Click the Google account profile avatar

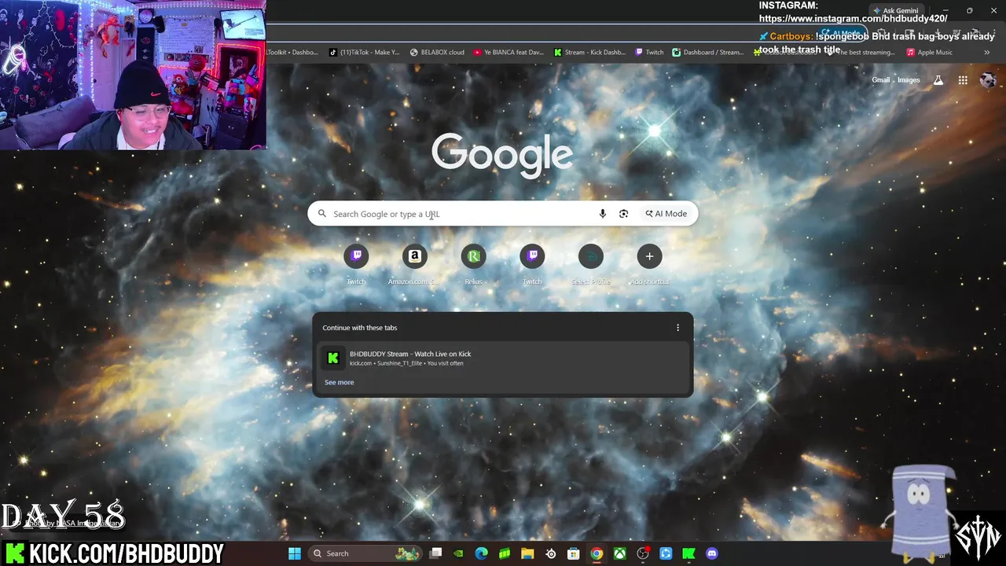(x=988, y=80)
